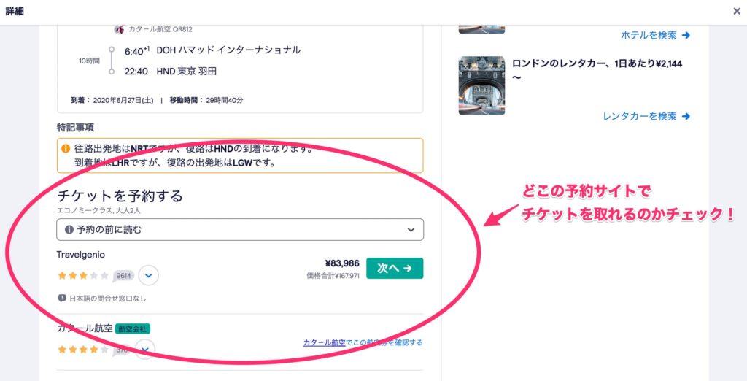The height and width of the screenshot is (381, 747).
Task: Expand カタール航空 details with the chevron button
Action: click(x=145, y=350)
